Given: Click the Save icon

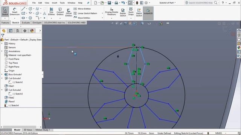Looking at the screenshot, I should coord(109,3).
